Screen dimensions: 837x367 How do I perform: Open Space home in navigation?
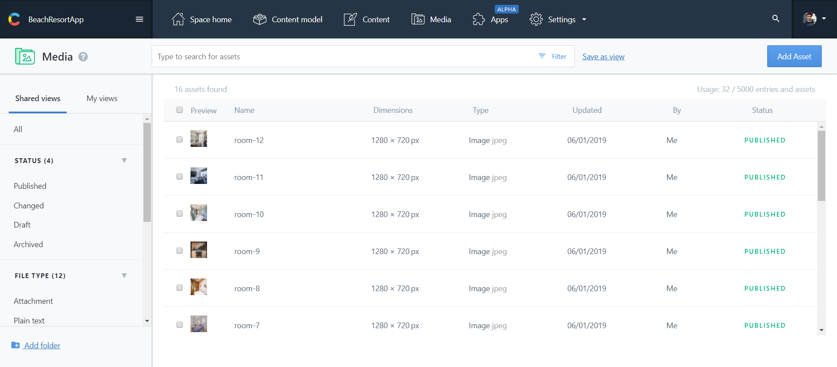pos(201,20)
